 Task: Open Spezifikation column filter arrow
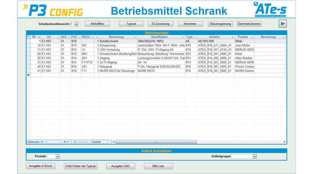[x=183, y=37]
